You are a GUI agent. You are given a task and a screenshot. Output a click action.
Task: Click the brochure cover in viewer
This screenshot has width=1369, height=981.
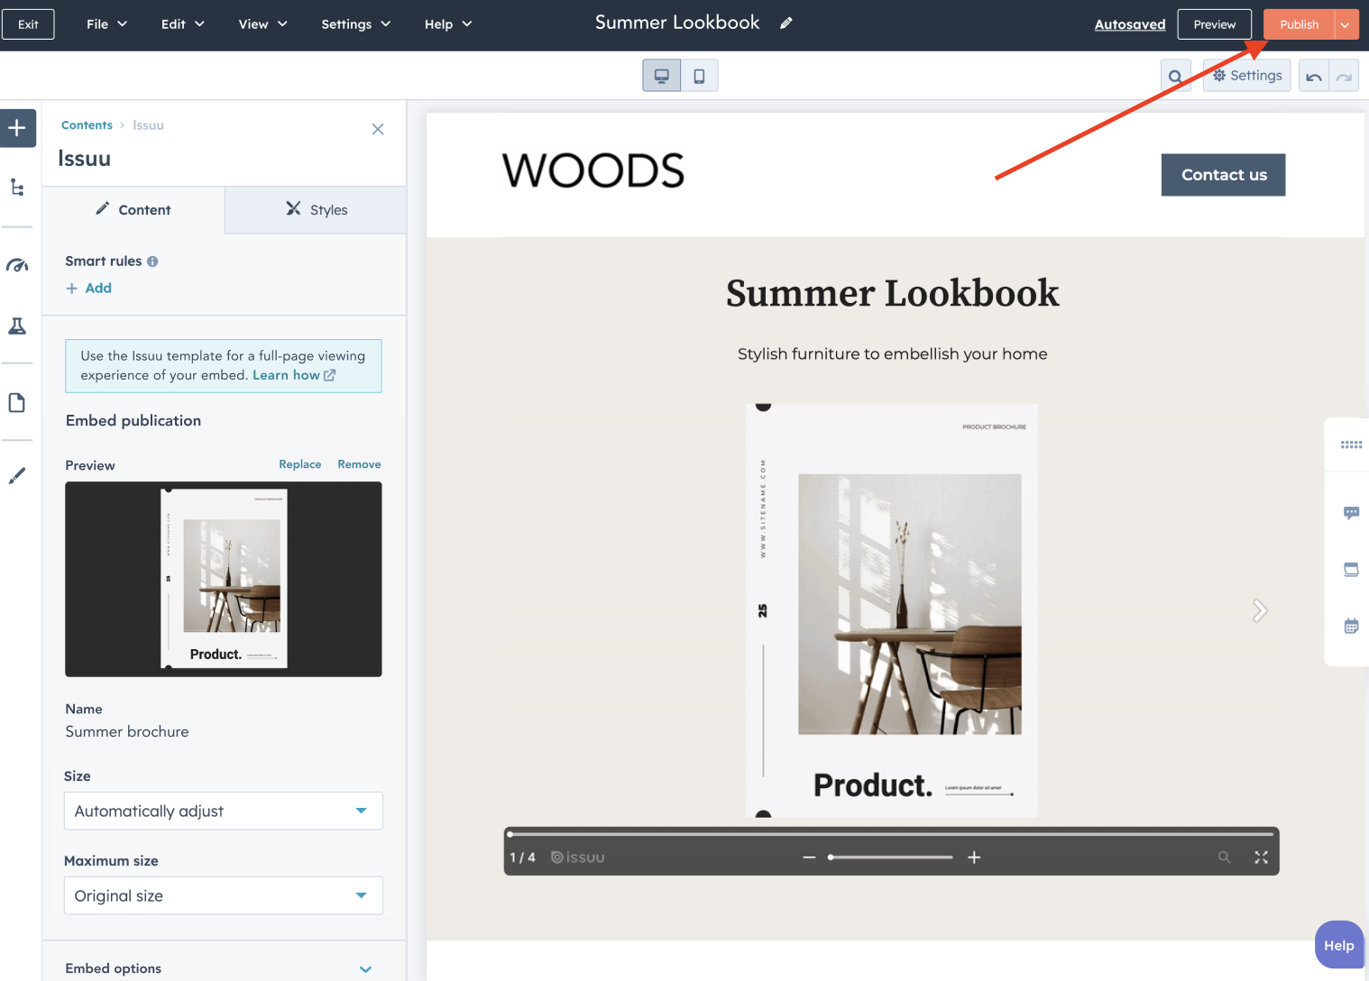891,610
